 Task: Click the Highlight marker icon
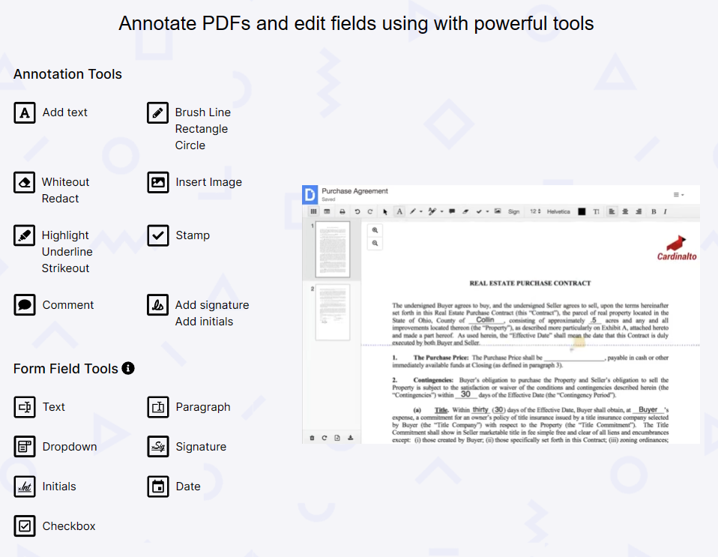25,235
